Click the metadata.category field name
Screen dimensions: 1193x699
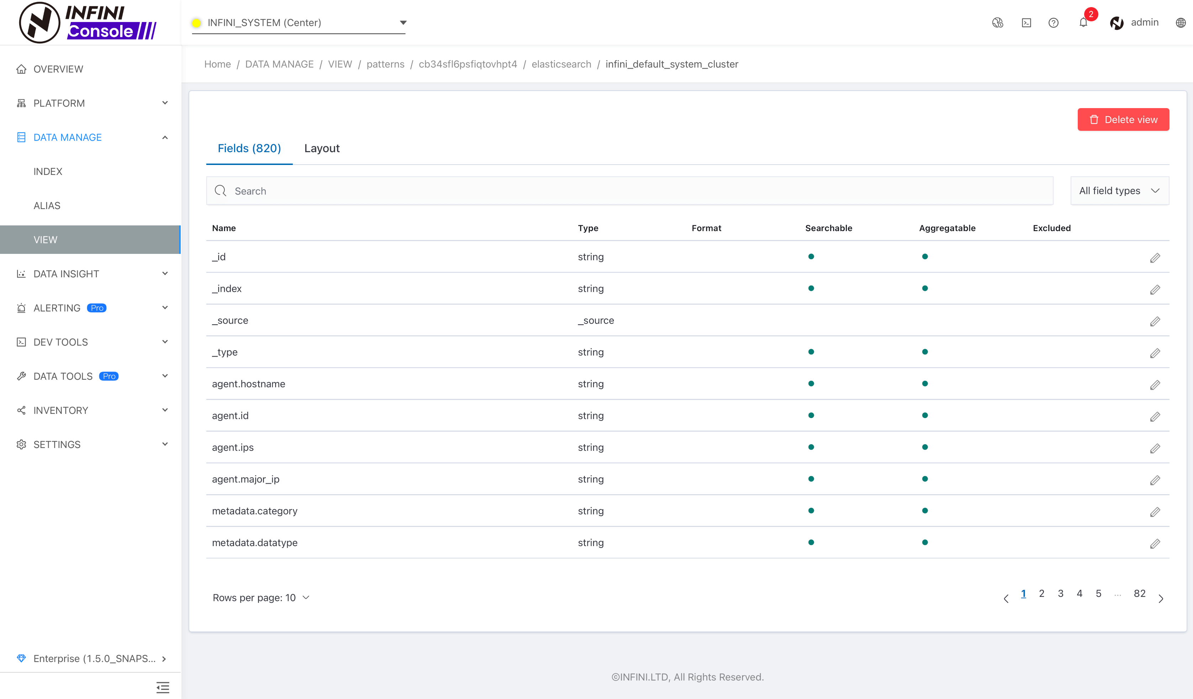(x=255, y=511)
